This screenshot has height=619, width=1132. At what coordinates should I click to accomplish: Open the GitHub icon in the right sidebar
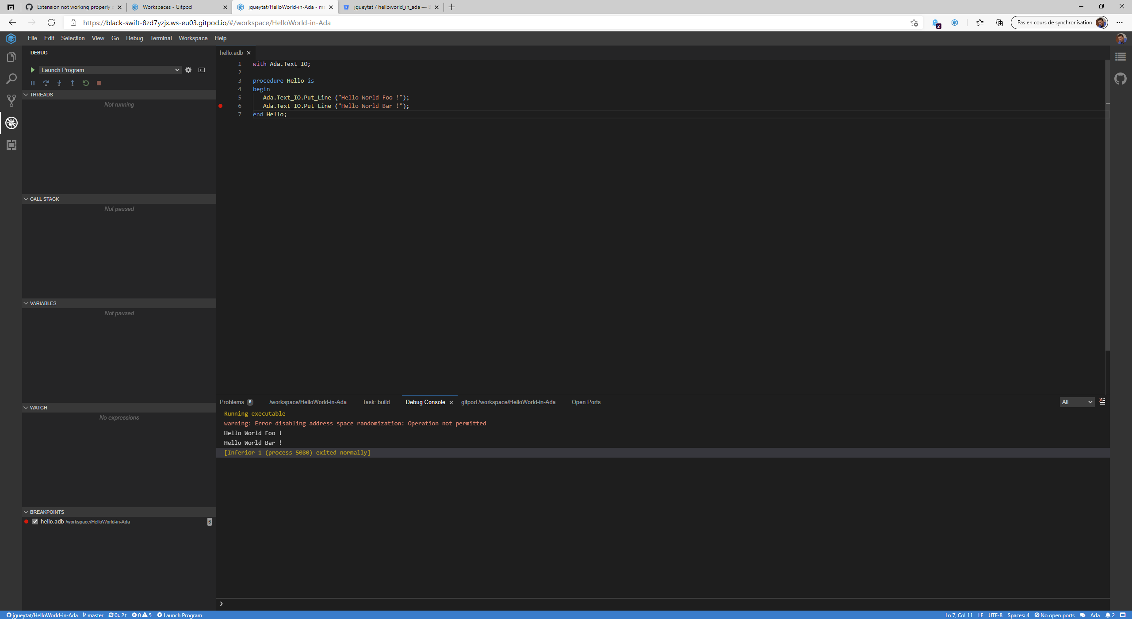[x=1121, y=78]
